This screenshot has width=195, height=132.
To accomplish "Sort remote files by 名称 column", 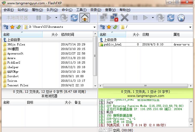I will pos(112,34).
